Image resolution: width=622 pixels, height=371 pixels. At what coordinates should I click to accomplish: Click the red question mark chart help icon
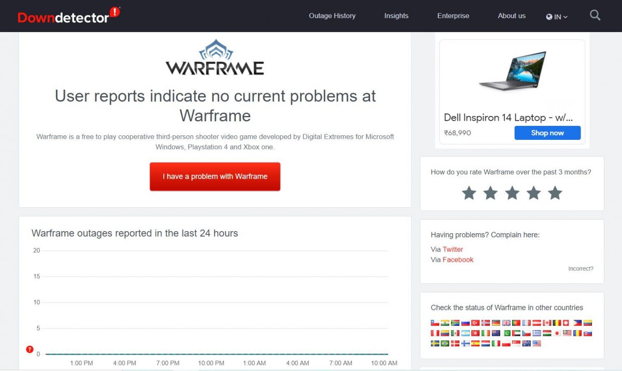pyautogui.click(x=30, y=349)
